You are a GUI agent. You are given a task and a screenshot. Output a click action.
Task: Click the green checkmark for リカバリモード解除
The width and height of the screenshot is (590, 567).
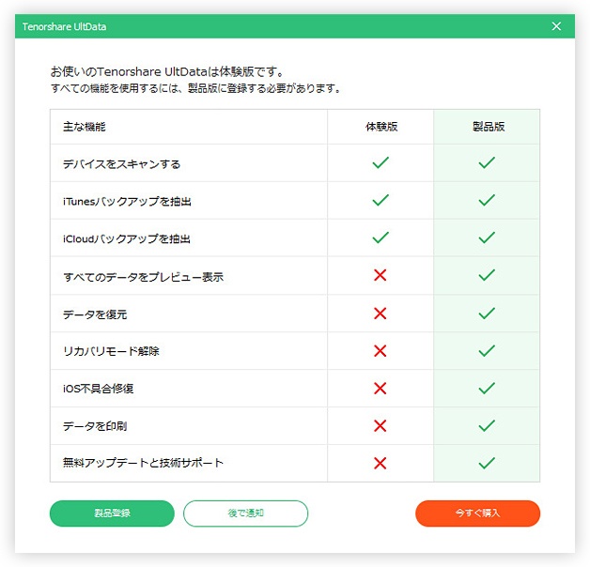click(x=487, y=351)
